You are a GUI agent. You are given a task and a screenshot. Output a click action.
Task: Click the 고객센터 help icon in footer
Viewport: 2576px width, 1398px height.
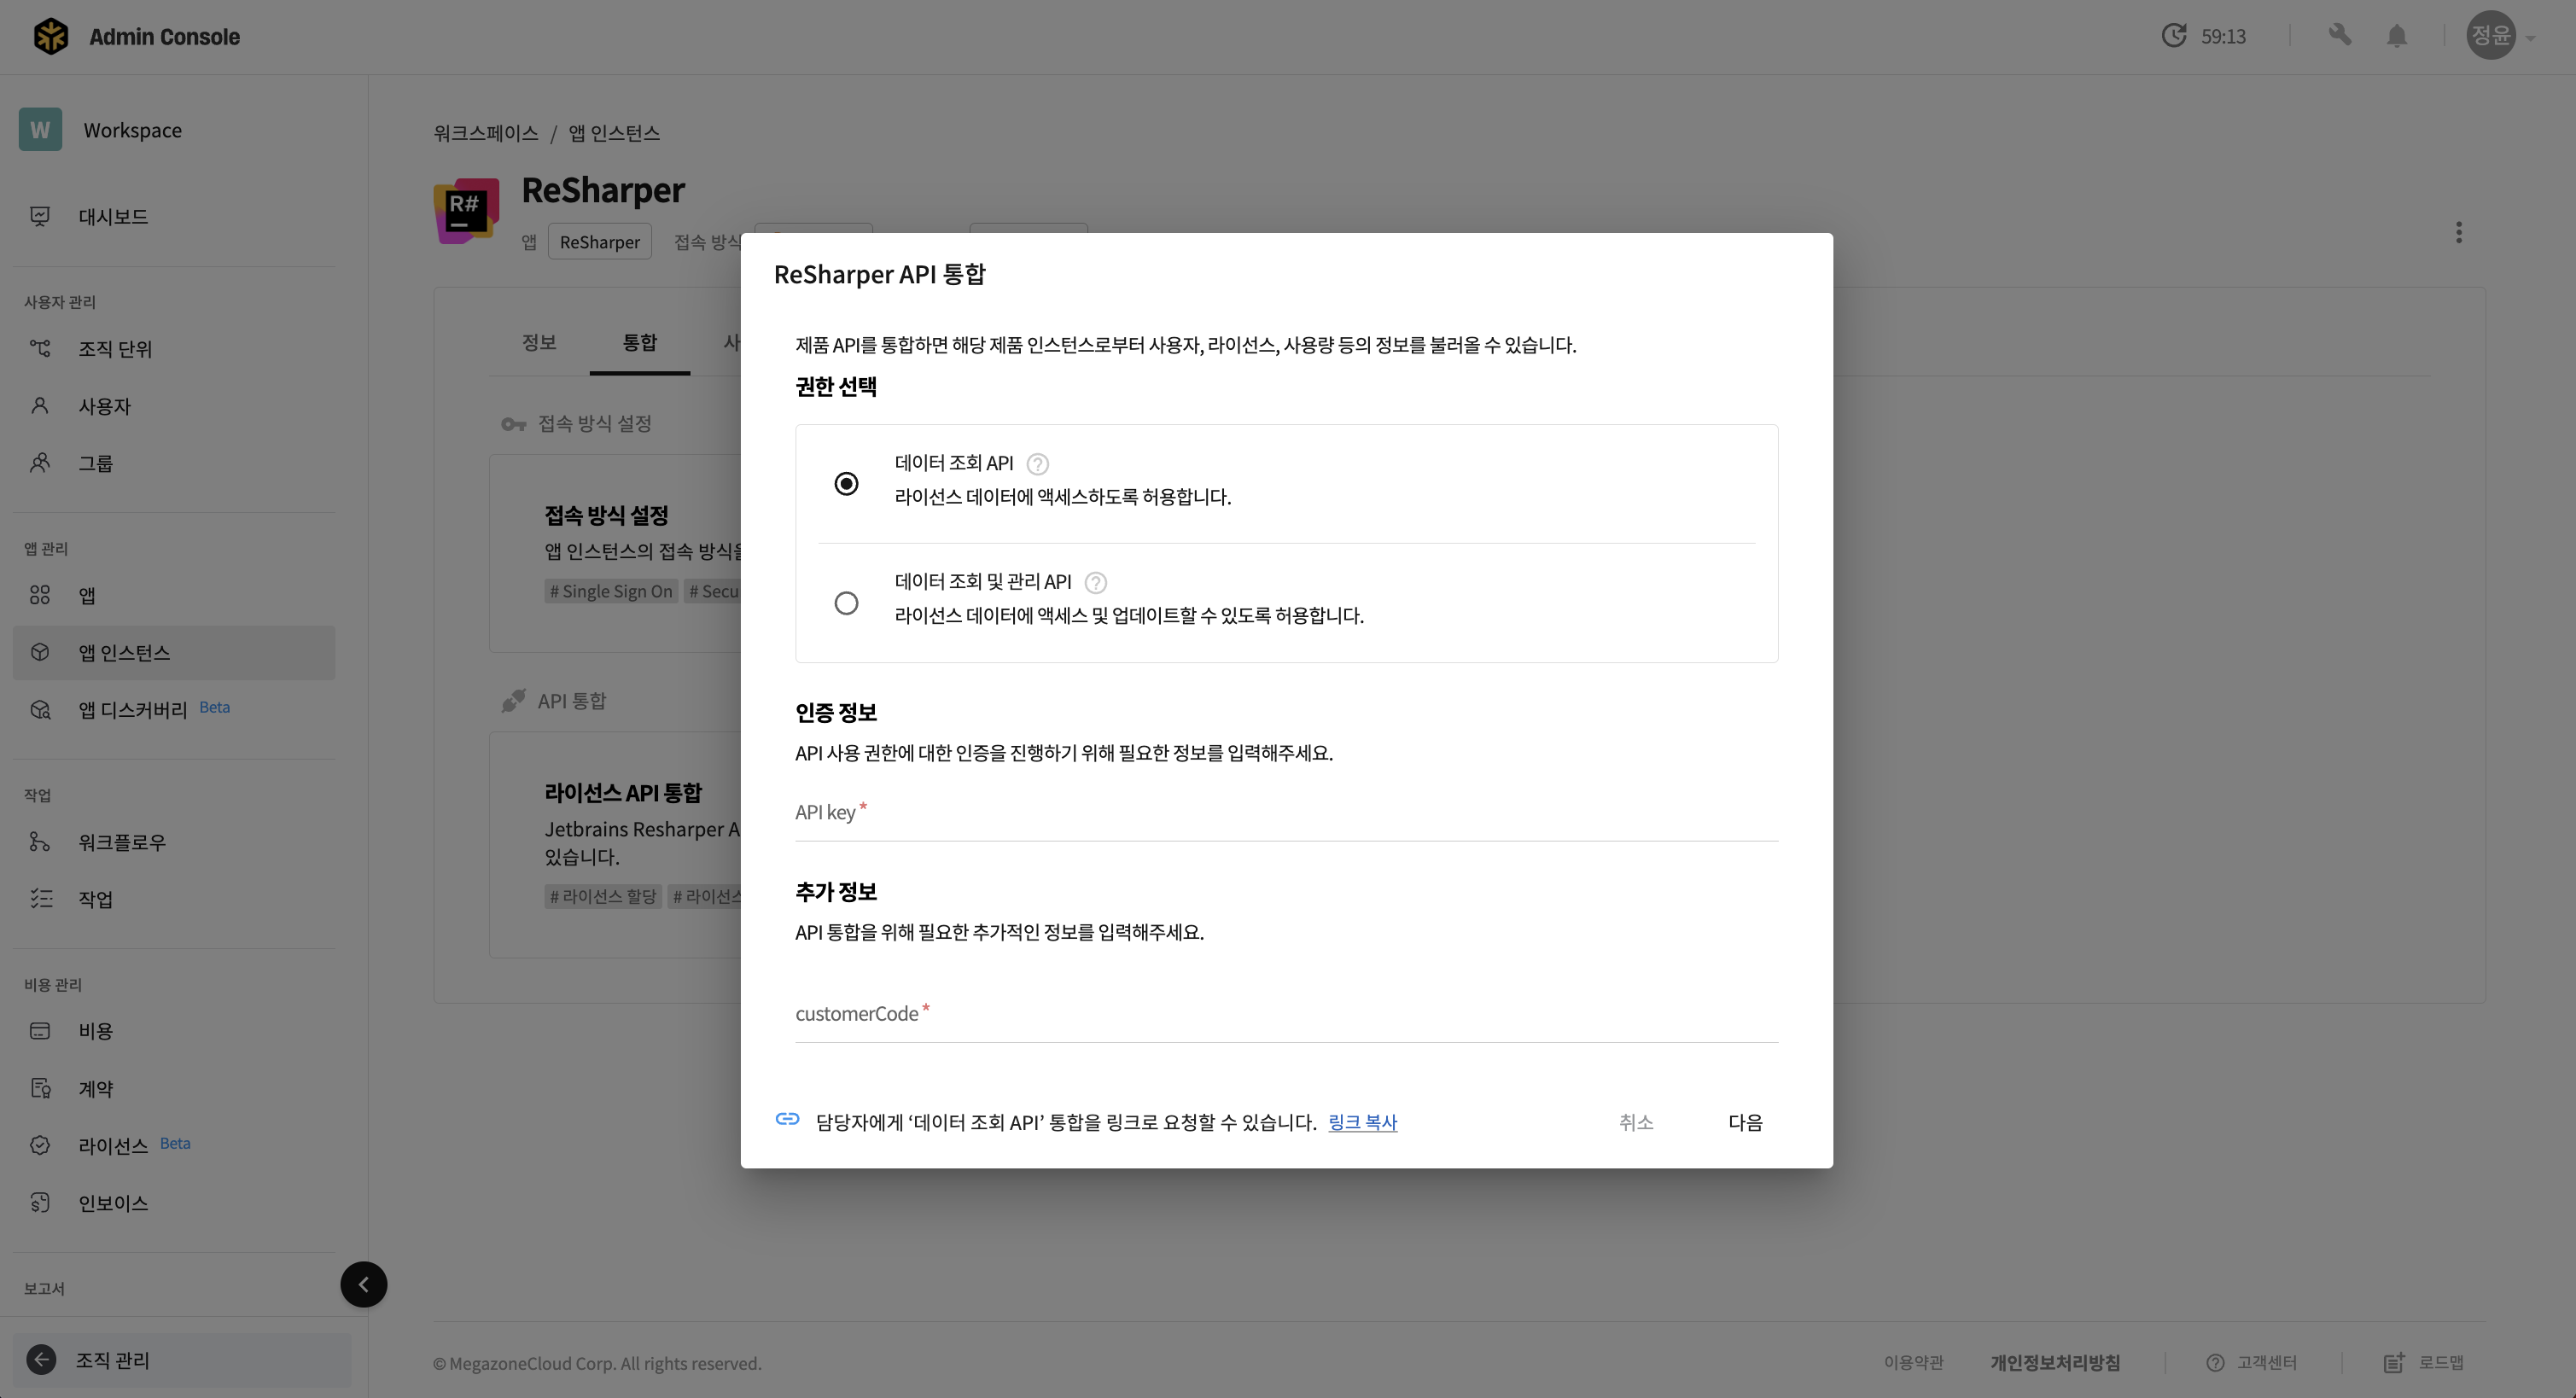[x=2215, y=1363]
